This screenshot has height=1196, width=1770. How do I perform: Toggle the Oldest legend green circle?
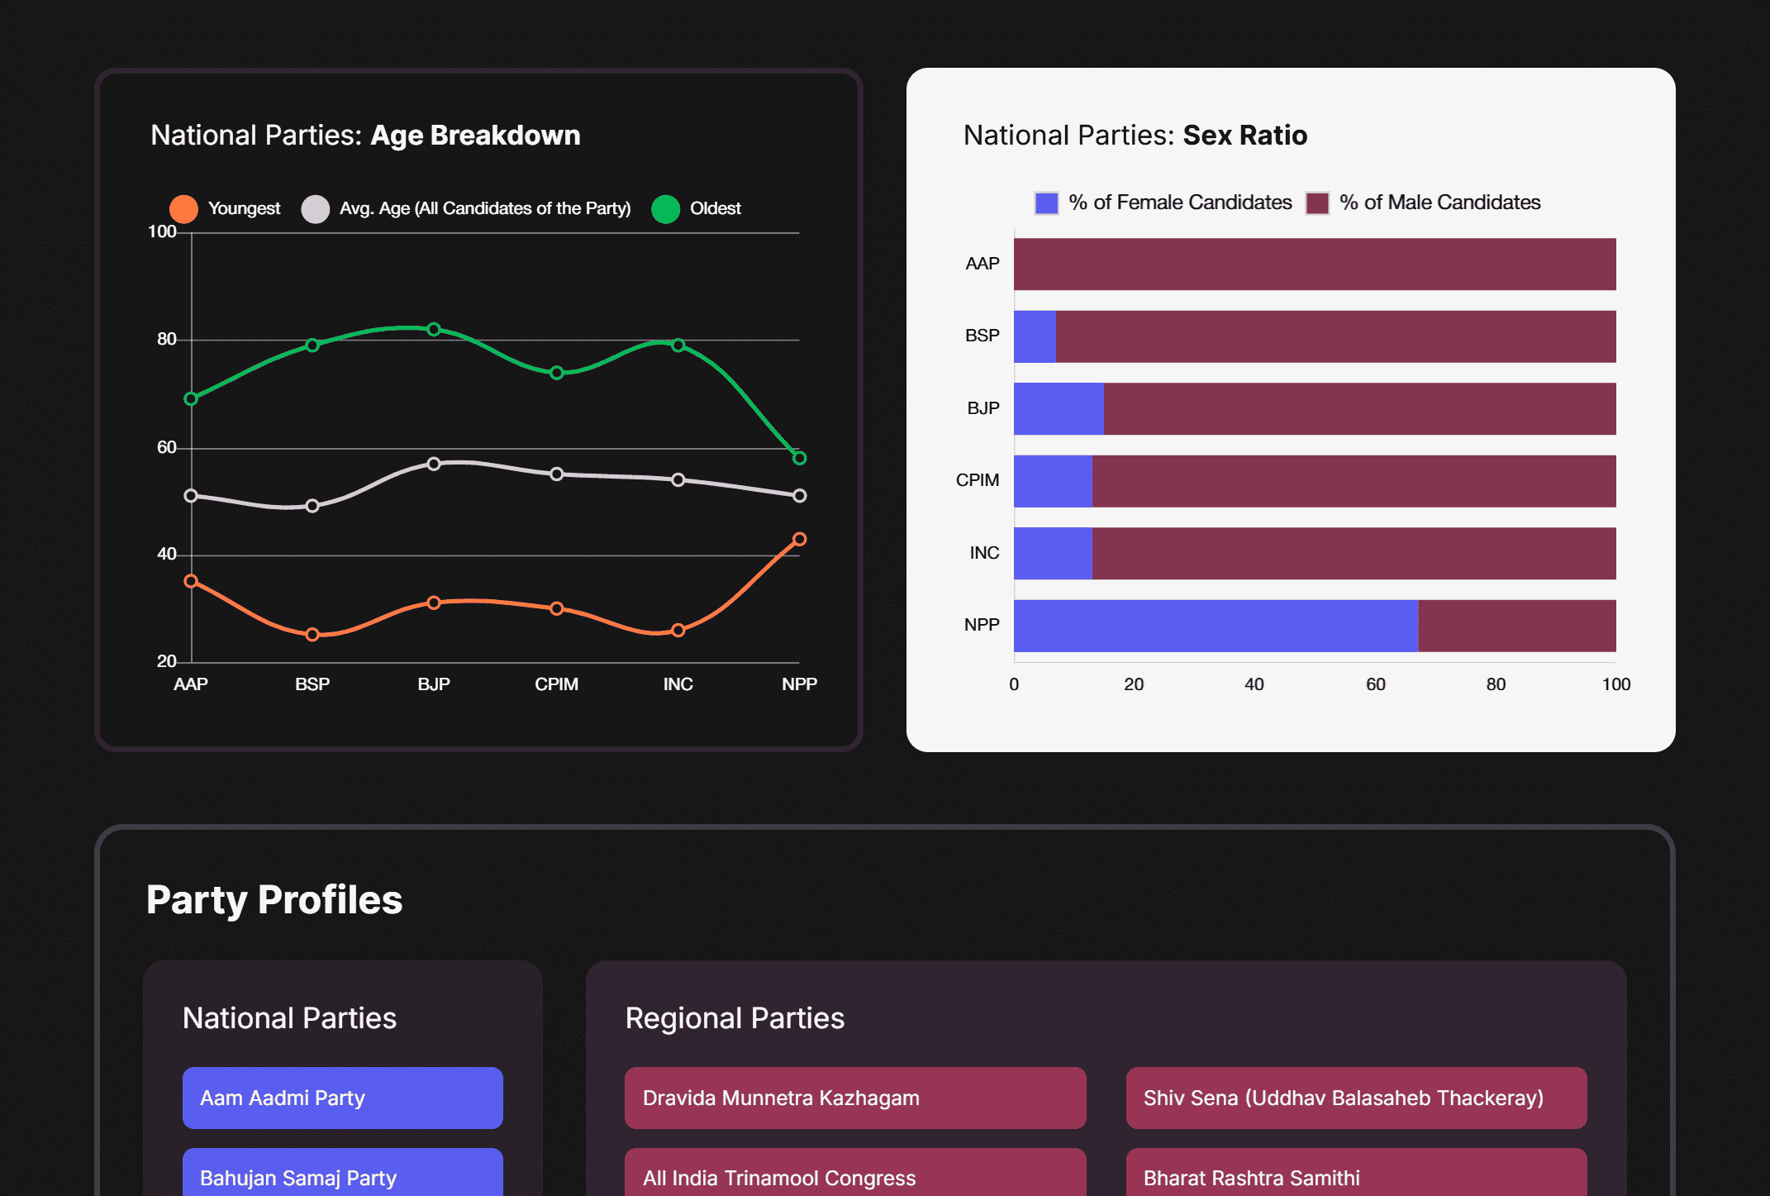[x=665, y=209]
